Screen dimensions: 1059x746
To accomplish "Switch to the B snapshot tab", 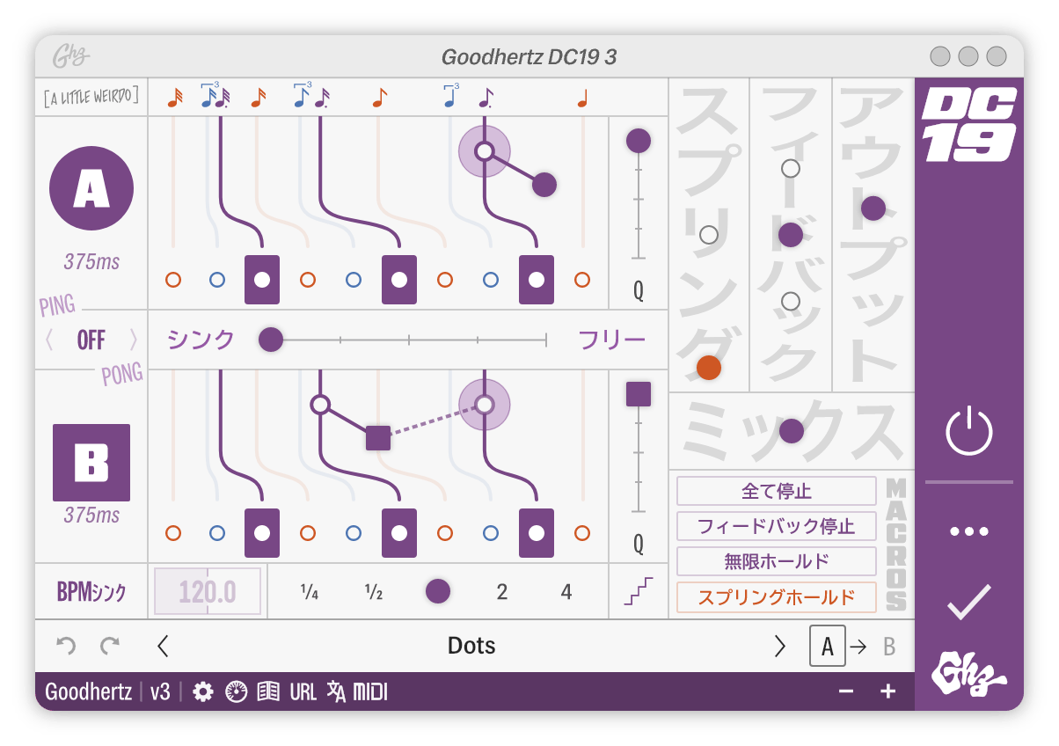I will [888, 646].
